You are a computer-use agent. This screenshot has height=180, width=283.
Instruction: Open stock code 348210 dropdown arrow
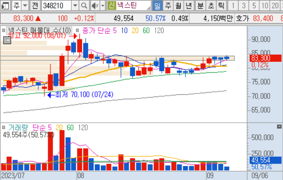(75, 6)
